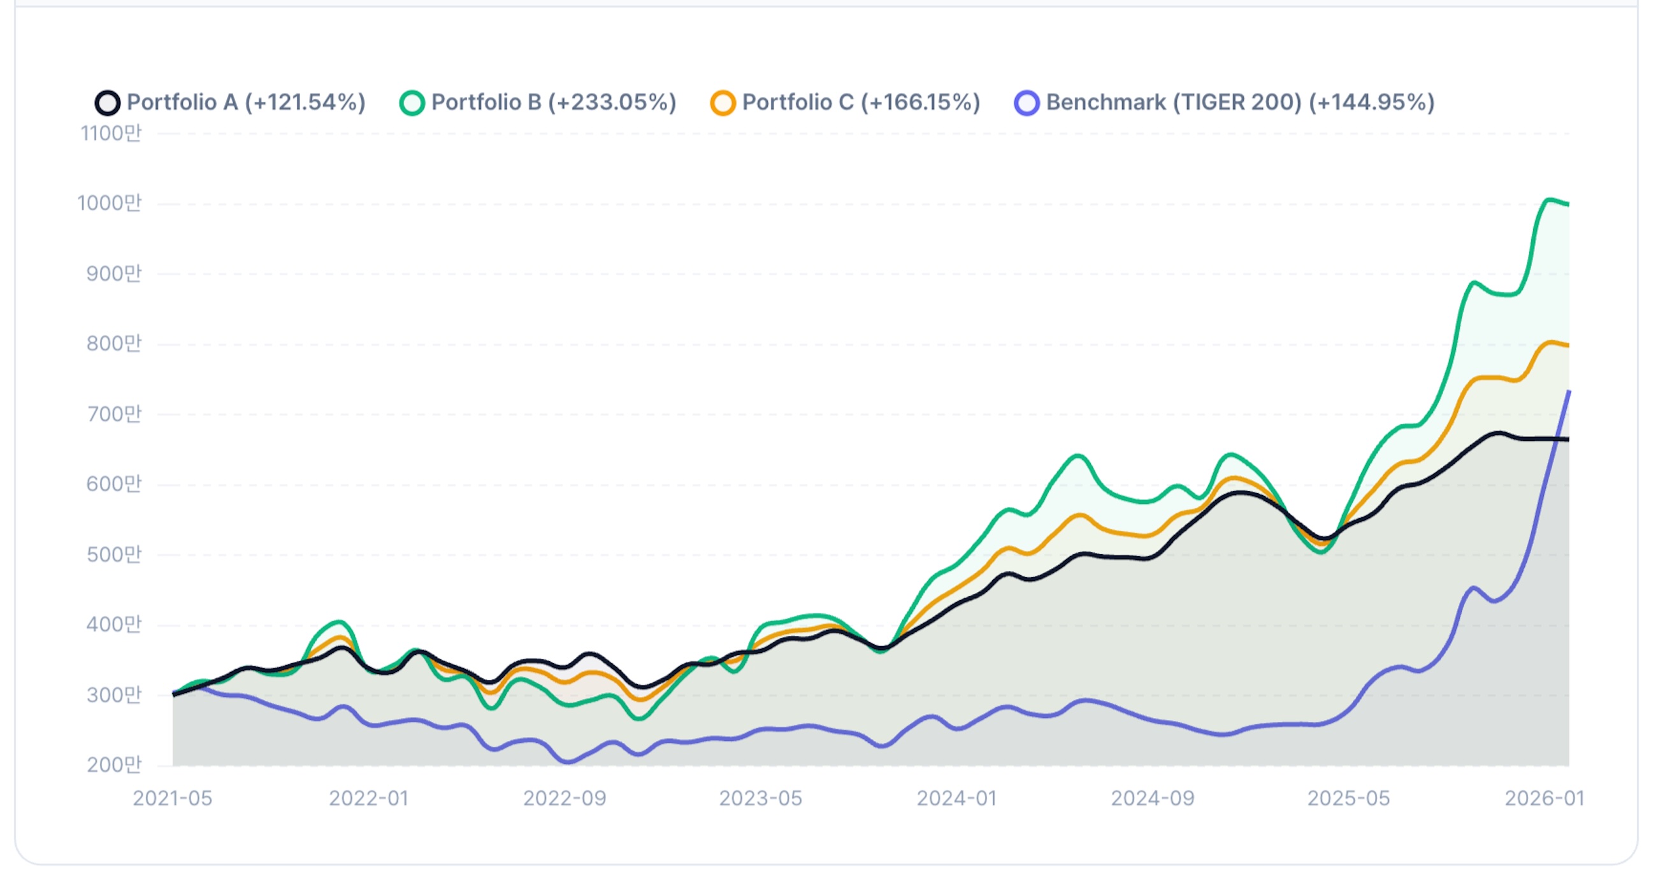Click the green line's final peak endpoint
This screenshot has height=874, width=1658.
(x=1568, y=204)
